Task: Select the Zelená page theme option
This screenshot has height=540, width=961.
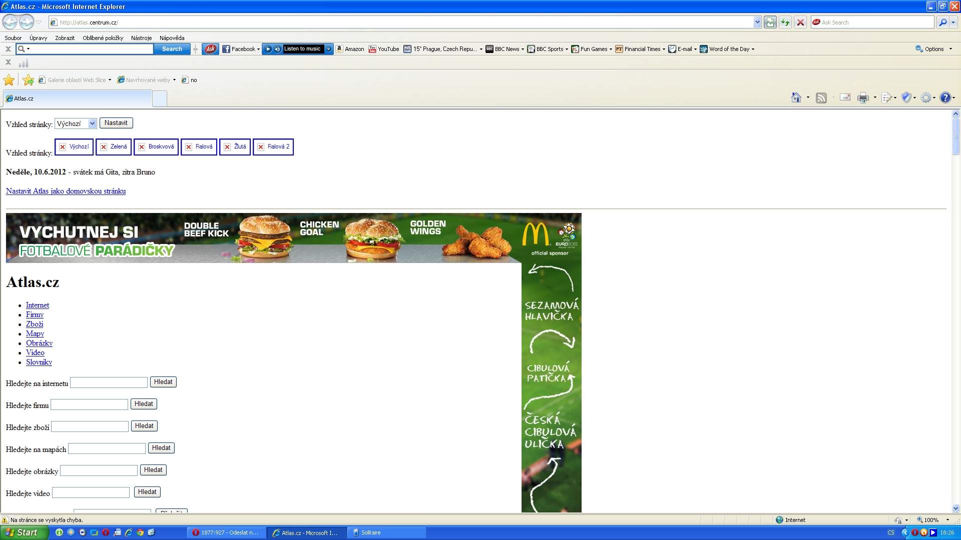Action: [x=114, y=147]
